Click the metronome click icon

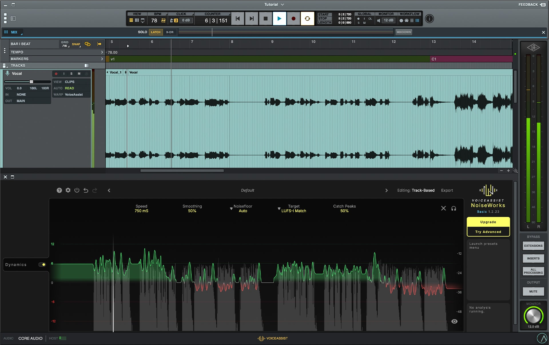click(x=172, y=21)
